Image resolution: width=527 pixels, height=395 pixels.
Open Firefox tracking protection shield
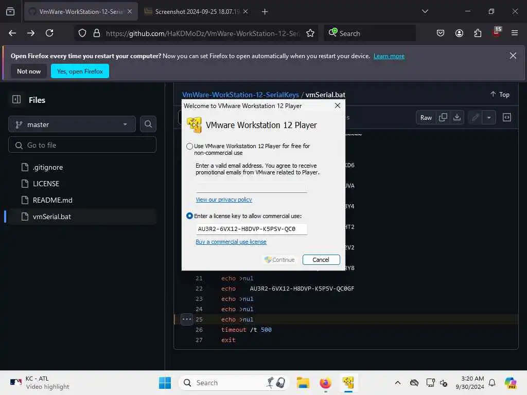pyautogui.click(x=82, y=33)
